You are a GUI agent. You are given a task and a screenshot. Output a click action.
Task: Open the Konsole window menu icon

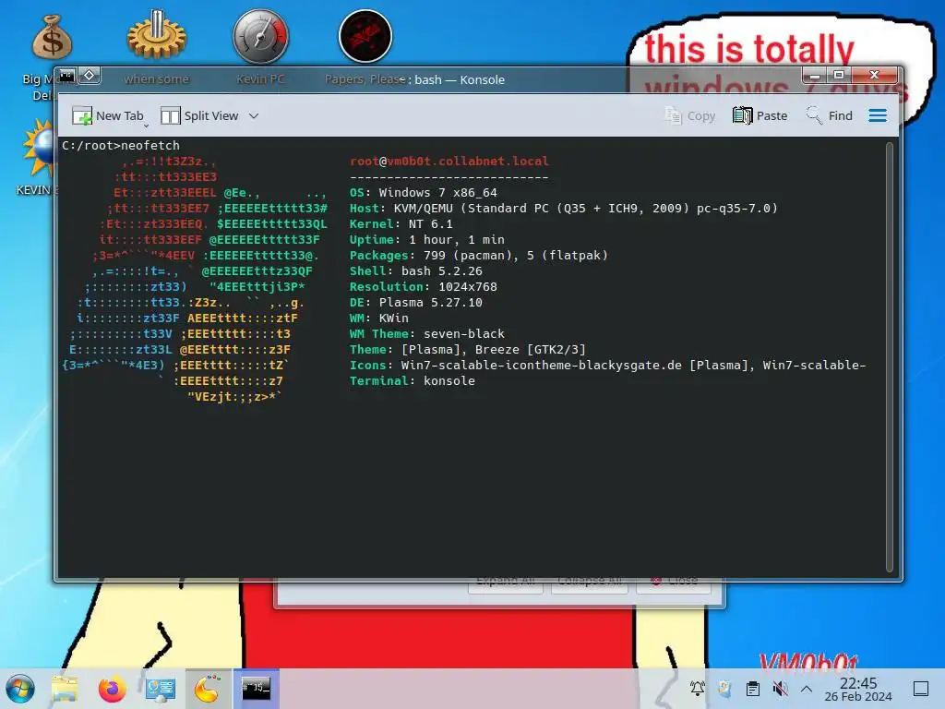click(66, 76)
